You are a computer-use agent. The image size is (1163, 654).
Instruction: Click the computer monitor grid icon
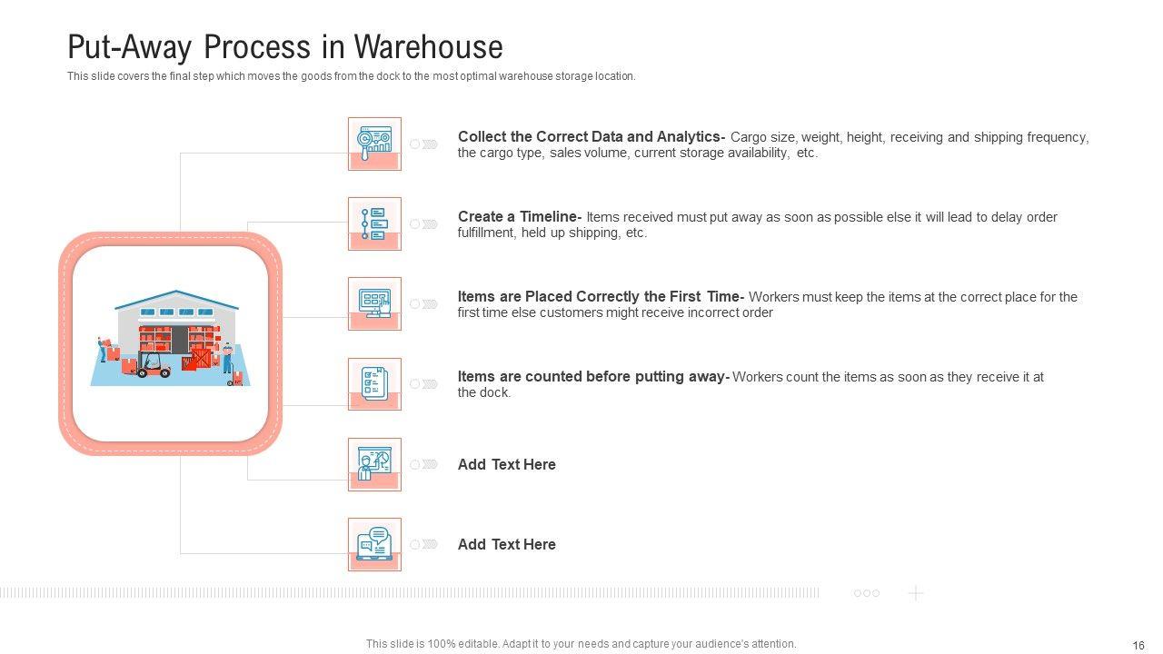(374, 302)
